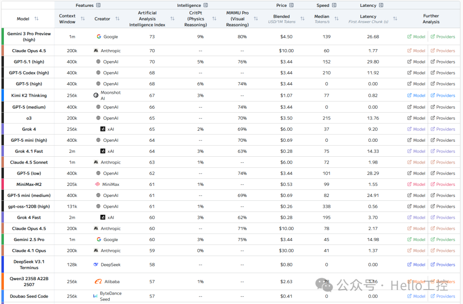463x304 pixels.
Task: Sort table by Model column arrows
Action: 36,18
